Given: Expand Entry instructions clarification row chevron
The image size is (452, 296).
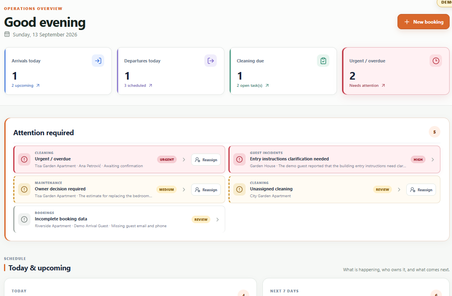Looking at the screenshot, I should (x=433, y=160).
